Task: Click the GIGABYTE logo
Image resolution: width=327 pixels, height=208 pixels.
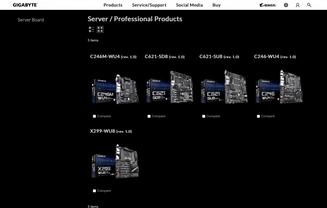Action: pos(25,5)
